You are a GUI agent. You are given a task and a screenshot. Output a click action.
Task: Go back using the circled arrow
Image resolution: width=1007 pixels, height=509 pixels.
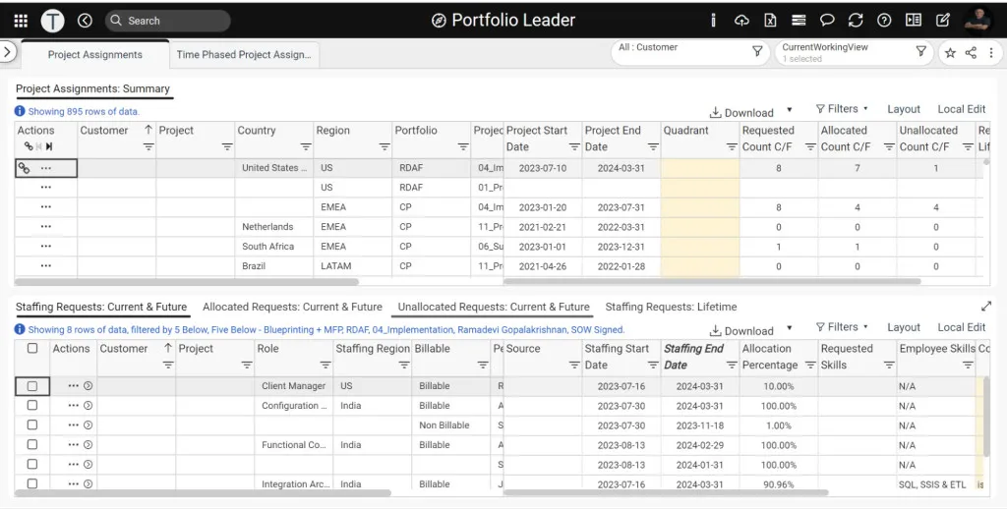(x=85, y=21)
